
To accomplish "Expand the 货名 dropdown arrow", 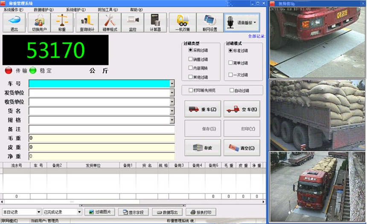I will click(x=172, y=111).
